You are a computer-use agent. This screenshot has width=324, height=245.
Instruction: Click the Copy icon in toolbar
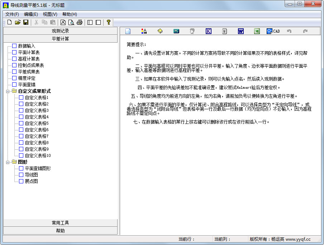pos(44,22)
